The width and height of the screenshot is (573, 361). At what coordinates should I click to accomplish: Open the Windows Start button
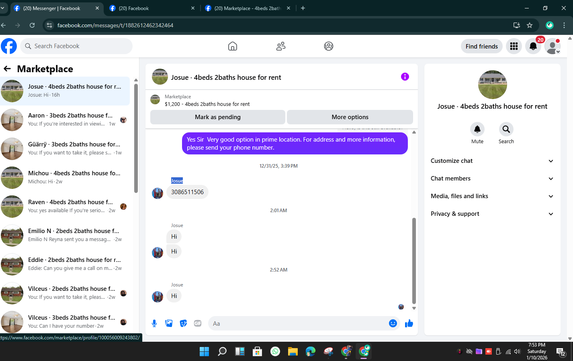coord(204,351)
